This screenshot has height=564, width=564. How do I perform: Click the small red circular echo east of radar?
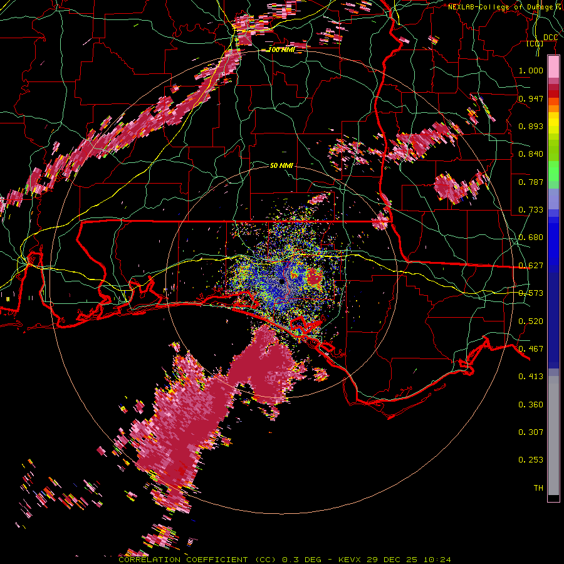tap(315, 278)
